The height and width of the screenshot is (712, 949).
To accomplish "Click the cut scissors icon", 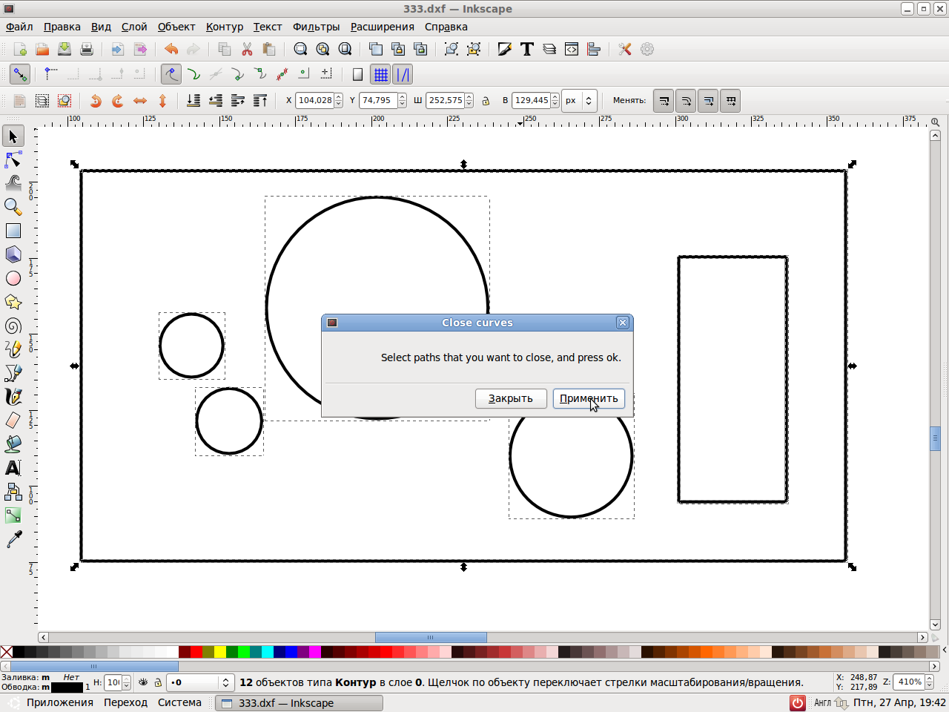I will click(247, 50).
